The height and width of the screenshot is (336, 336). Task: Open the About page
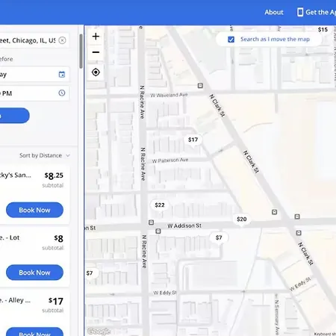tap(274, 12)
